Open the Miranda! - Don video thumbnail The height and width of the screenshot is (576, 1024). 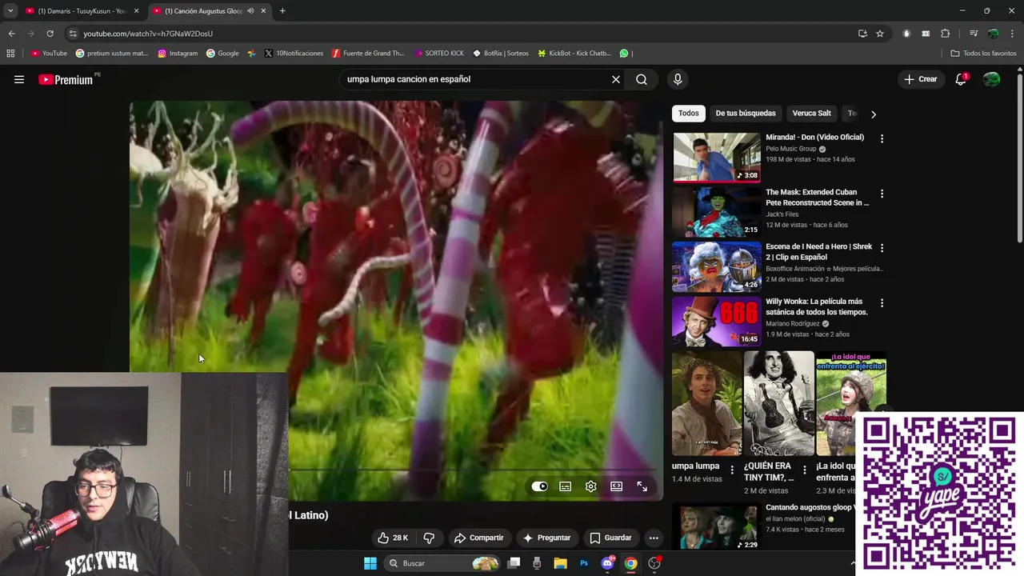coord(717,158)
